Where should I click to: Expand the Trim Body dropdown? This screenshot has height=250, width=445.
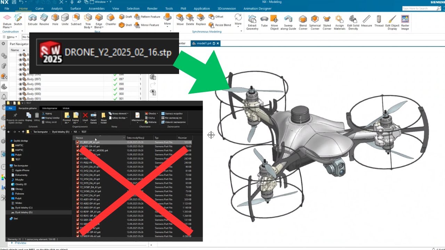click(91, 27)
